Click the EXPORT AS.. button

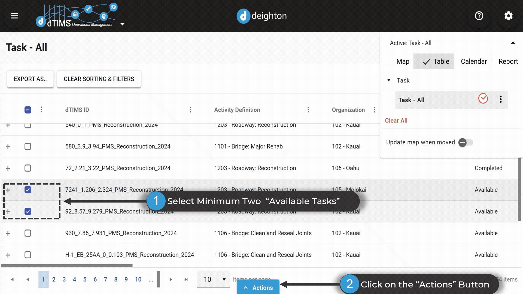click(30, 79)
